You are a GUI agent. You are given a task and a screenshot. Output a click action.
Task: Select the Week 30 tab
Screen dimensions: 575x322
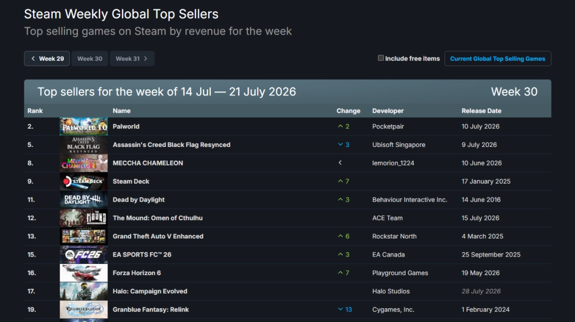pyautogui.click(x=90, y=59)
